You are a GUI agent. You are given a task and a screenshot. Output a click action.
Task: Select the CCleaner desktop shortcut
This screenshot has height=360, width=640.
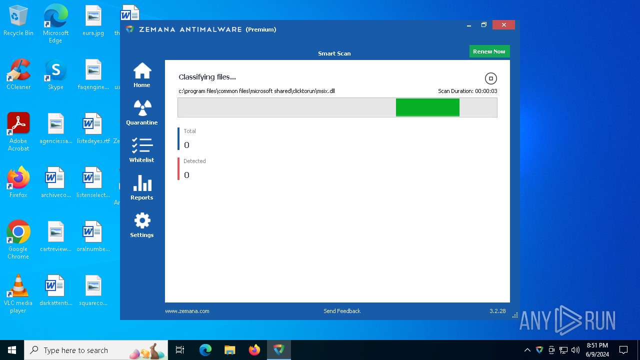(x=18, y=75)
